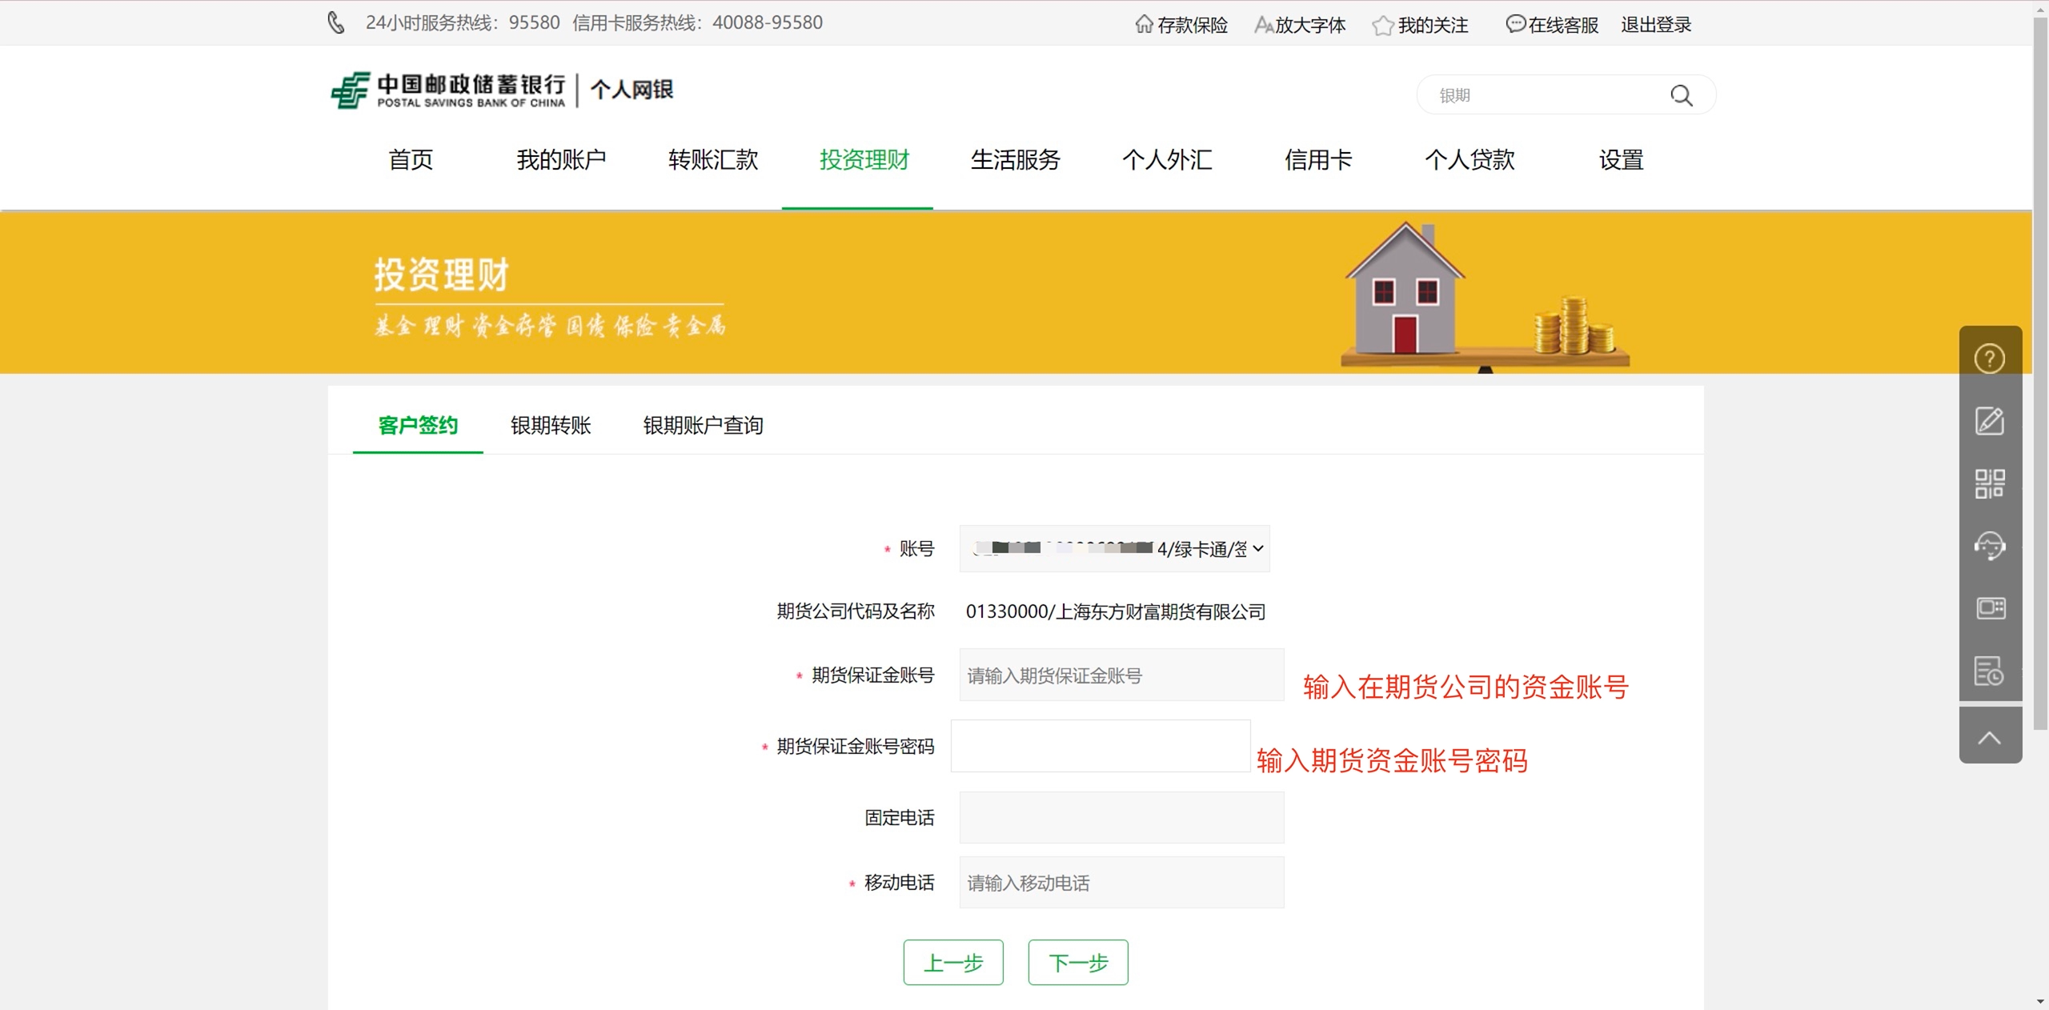Click the 上一步 button
This screenshot has height=1010, width=2049.
coord(953,962)
